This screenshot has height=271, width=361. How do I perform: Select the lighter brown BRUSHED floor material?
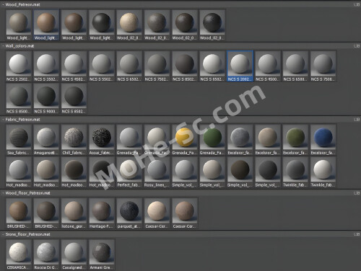pos(19,213)
